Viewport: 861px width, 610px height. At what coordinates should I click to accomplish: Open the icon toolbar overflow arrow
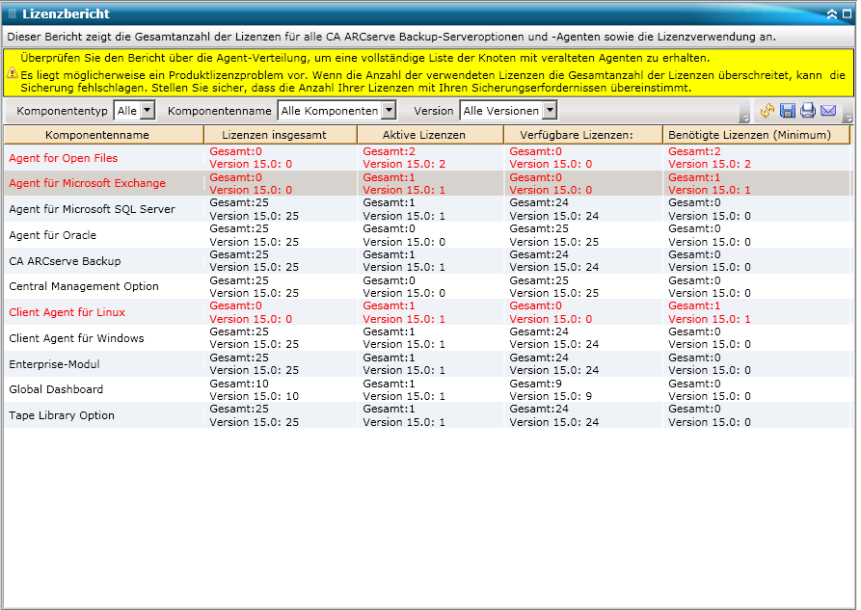click(x=848, y=118)
